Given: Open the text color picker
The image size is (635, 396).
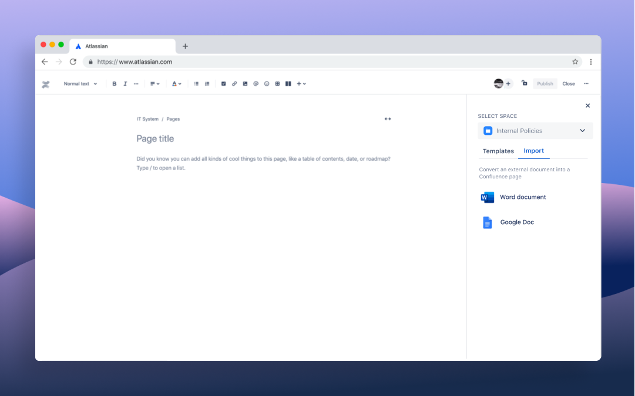Looking at the screenshot, I should [174, 84].
